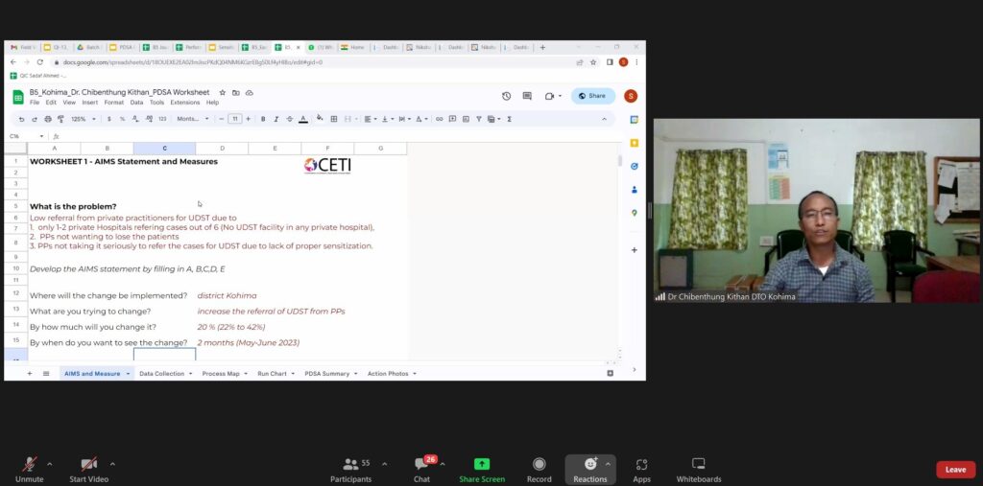Open the font name dropdown
The width and height of the screenshot is (983, 486).
[191, 119]
